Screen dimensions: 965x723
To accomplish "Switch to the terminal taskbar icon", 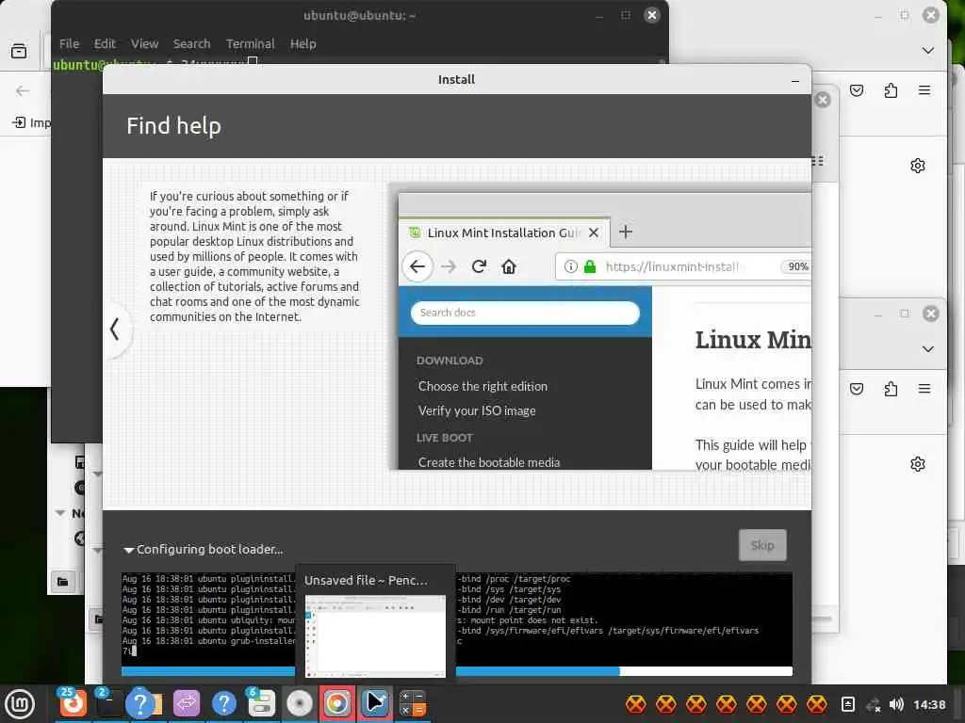I will pos(109,703).
